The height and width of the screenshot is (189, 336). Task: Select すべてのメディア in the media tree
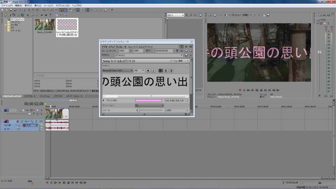click(17, 19)
